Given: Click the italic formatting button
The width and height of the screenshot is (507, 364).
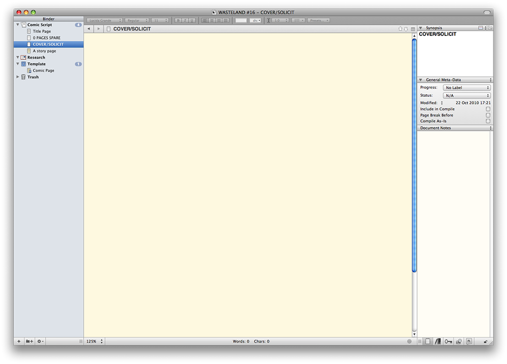Looking at the screenshot, I should click(185, 20).
